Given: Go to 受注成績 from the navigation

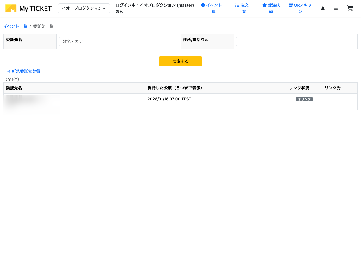Looking at the screenshot, I should [273, 8].
